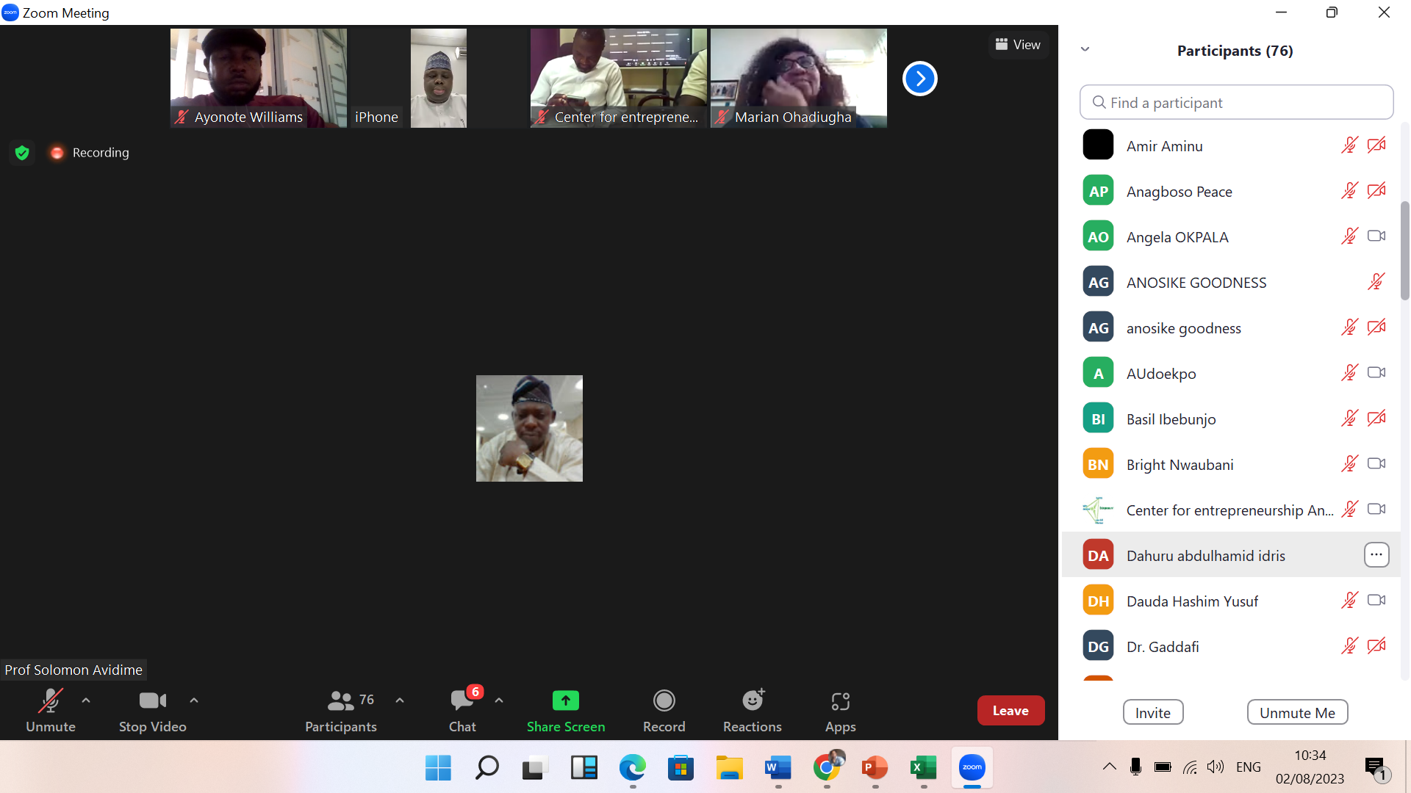The image size is (1411, 793).
Task: Toggle Angela OKPALA's video camera icon
Action: click(1376, 236)
